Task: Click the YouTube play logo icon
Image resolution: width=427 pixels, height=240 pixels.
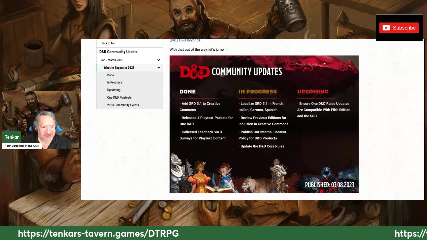Action: 386,28
